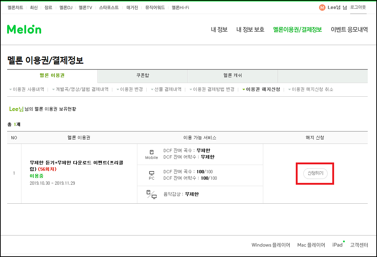Switch to 쿠폰함 tab
Screen dimensions: 377x257
point(143,76)
